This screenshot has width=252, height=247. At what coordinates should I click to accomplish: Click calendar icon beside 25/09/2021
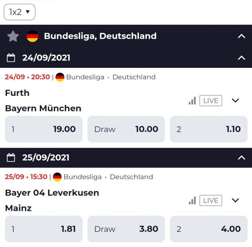click(11, 157)
